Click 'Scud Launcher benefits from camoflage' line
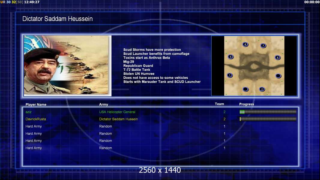This screenshot has width=320, height=180. 156,54
